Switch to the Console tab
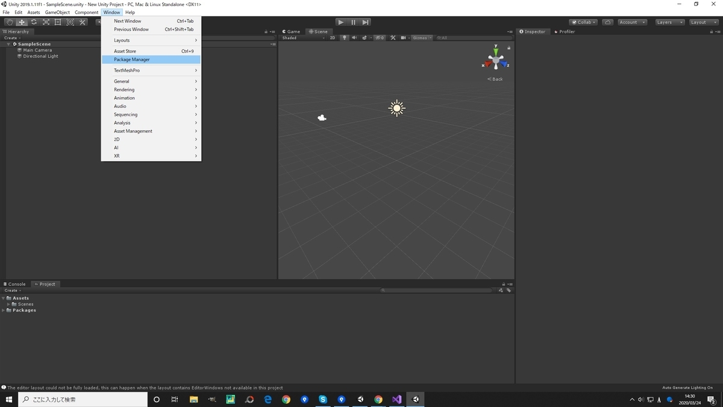 click(x=15, y=284)
